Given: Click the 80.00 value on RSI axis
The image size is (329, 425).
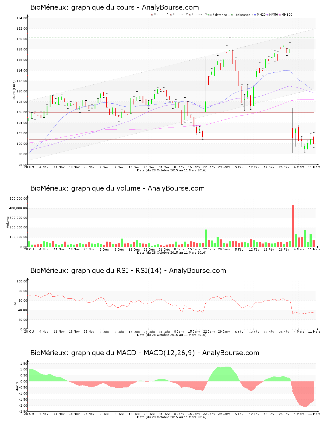Looking at the screenshot, I should coord(23,291).
